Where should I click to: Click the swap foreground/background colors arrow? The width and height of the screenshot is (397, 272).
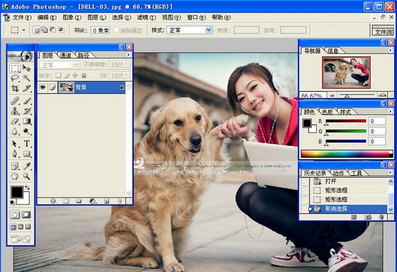coord(27,187)
